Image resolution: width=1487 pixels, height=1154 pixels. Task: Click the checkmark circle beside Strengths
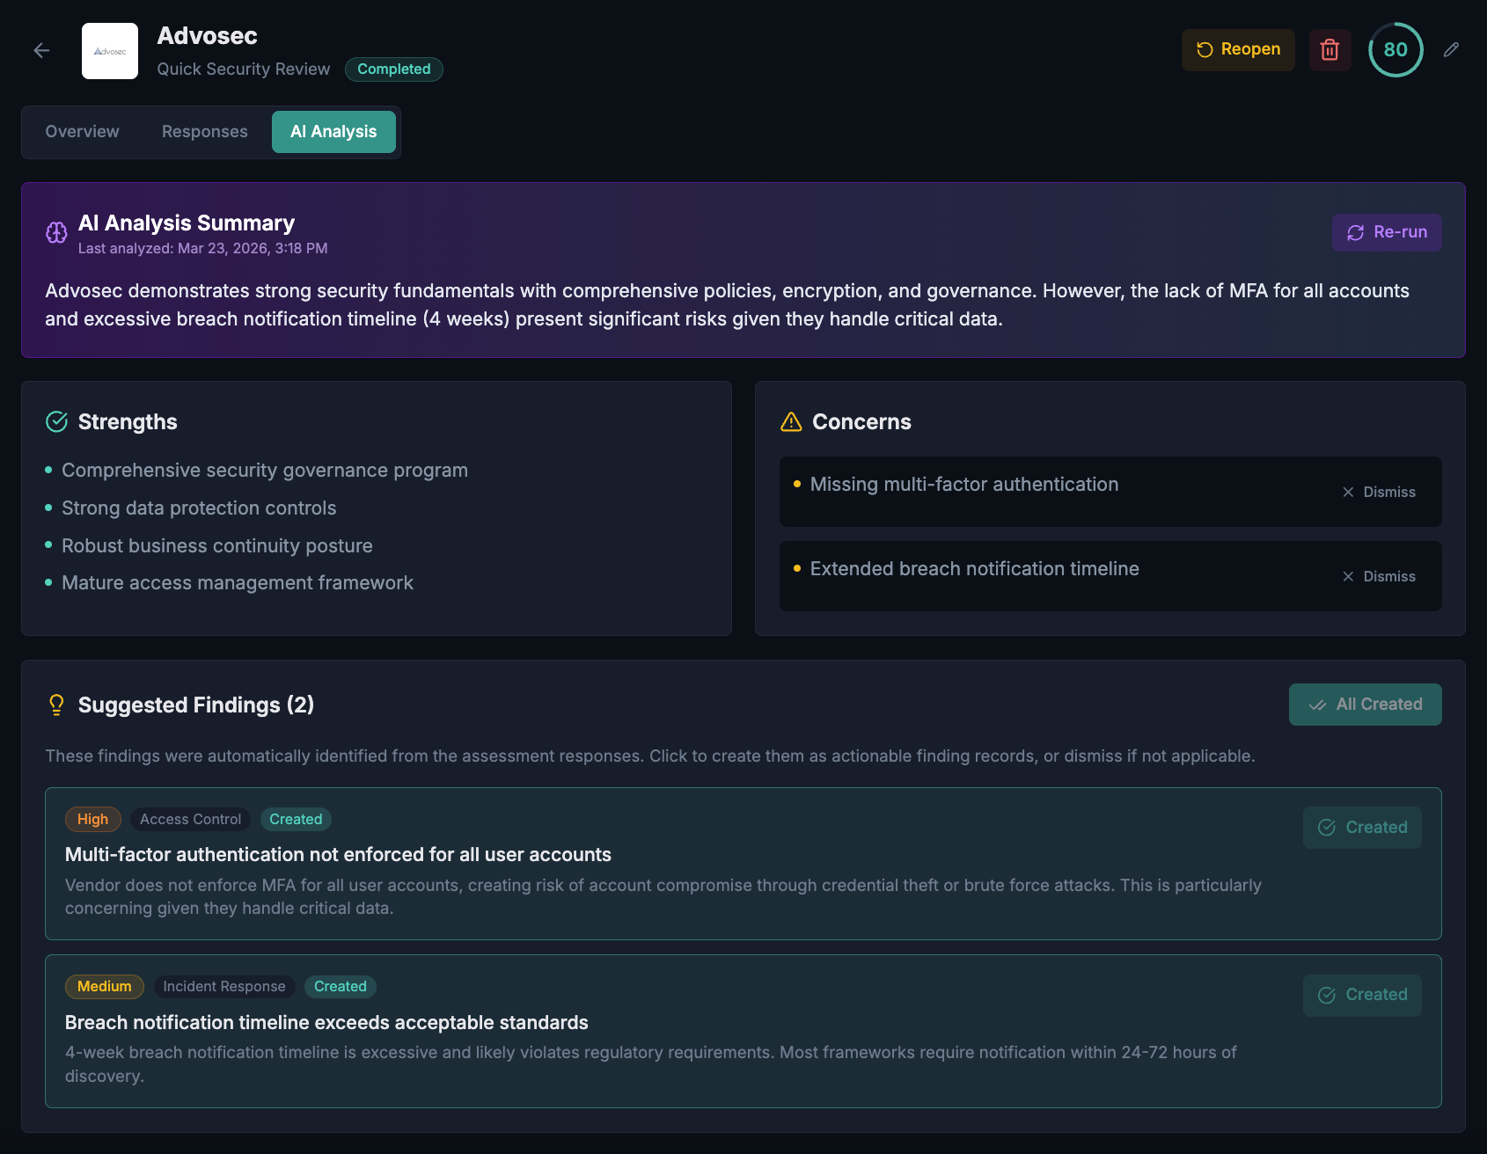[56, 421]
